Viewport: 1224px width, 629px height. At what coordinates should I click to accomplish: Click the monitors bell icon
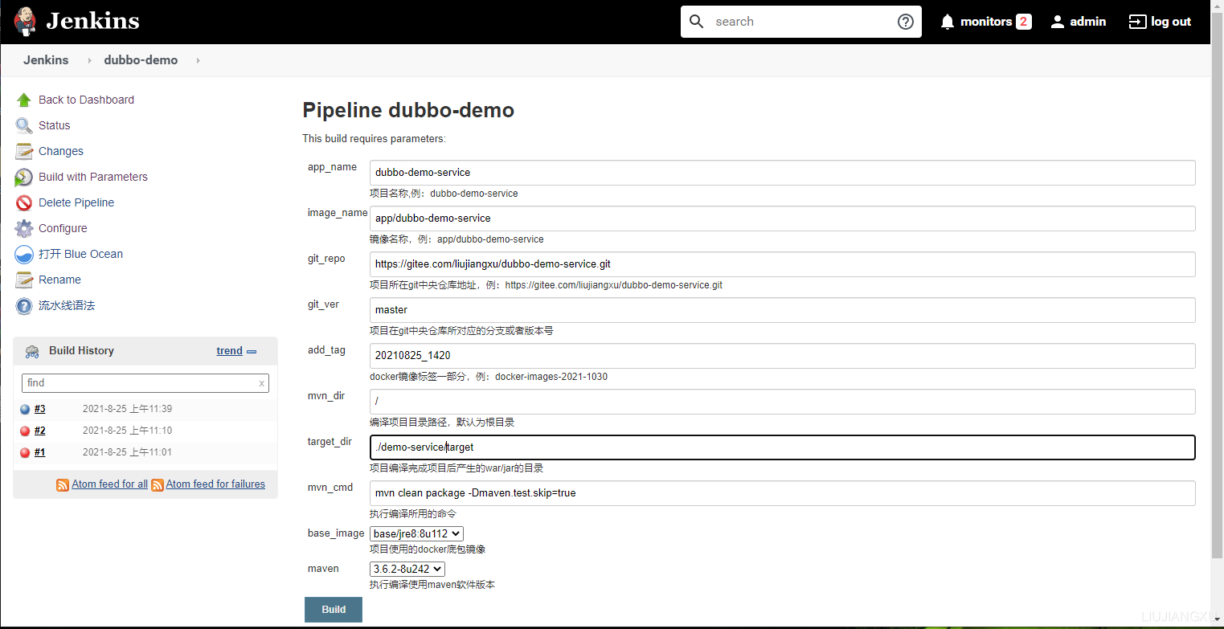pyautogui.click(x=948, y=22)
